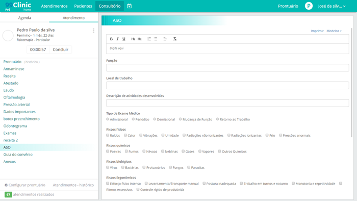Apply H1 heading style
The height and width of the screenshot is (201, 357).
(133, 39)
